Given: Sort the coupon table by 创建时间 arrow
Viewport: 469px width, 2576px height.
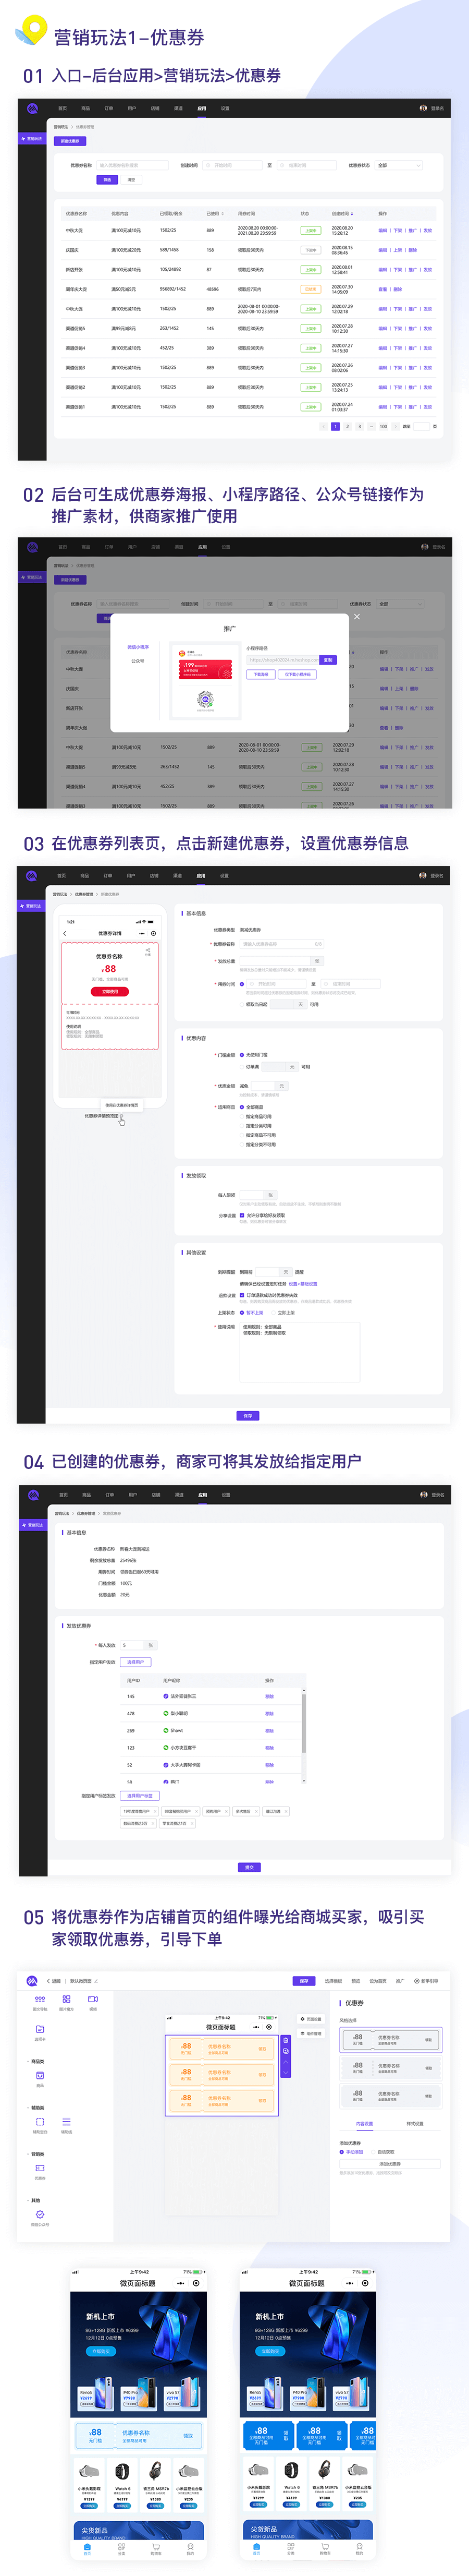Looking at the screenshot, I should click(x=351, y=213).
